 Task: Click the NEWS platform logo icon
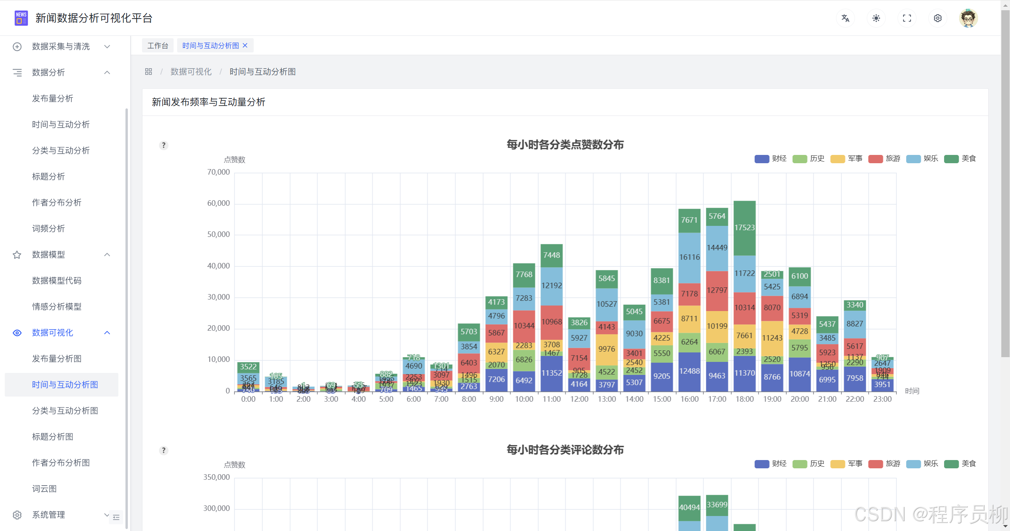[x=21, y=18]
